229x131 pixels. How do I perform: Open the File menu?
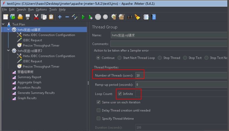[x=4, y=9]
